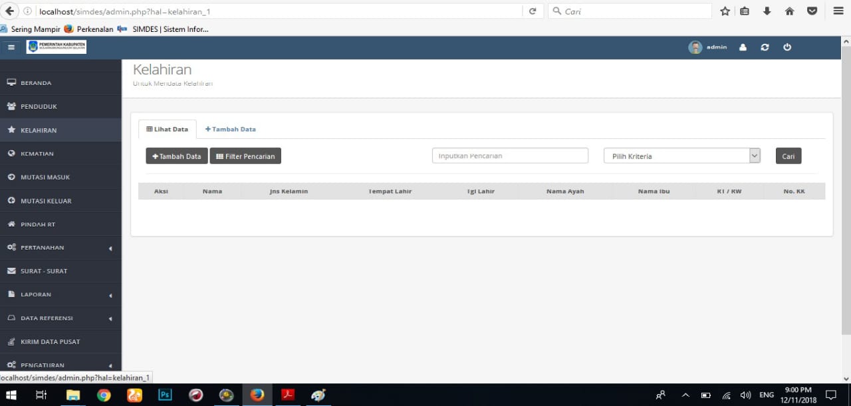Click the browser back button
This screenshot has height=406, width=851.
click(x=9, y=11)
